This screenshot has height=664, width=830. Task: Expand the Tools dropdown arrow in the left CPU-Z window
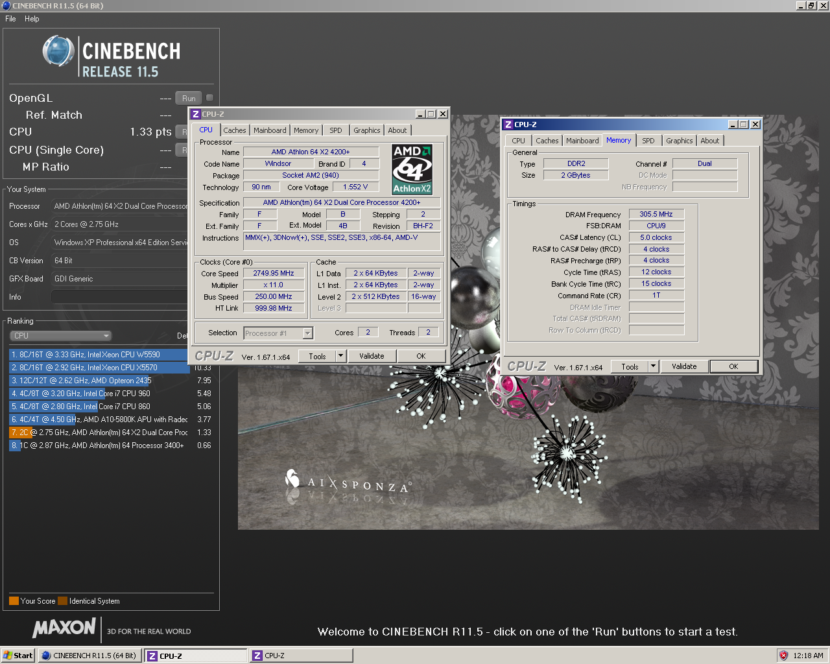click(x=340, y=356)
